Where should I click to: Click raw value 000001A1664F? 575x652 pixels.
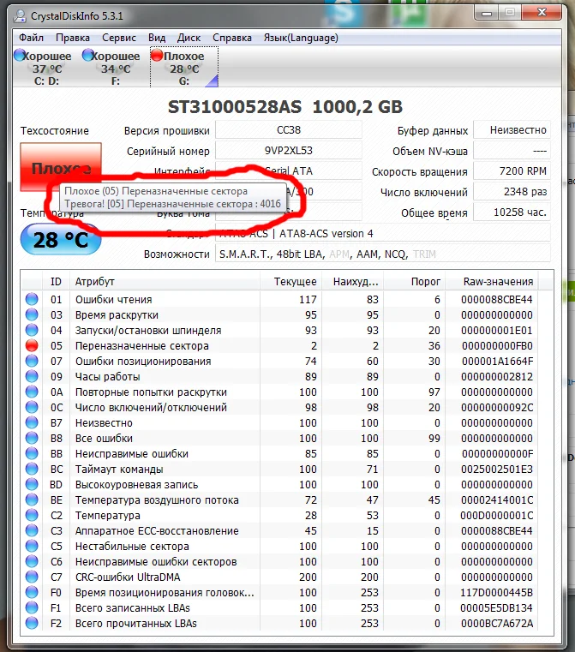click(497, 361)
